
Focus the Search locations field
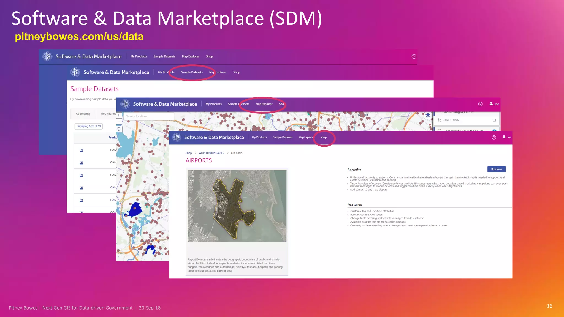149,116
